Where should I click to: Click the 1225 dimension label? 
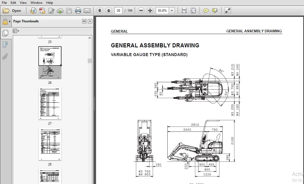(207, 174)
